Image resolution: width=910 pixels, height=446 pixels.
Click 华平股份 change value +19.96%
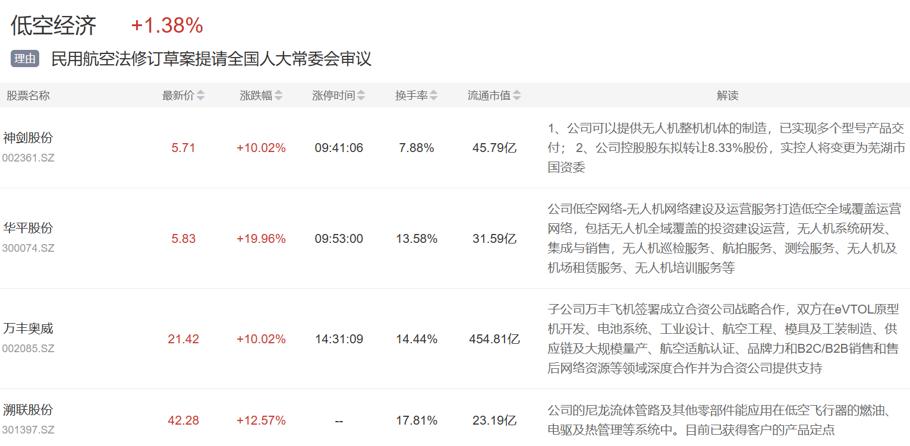(261, 239)
